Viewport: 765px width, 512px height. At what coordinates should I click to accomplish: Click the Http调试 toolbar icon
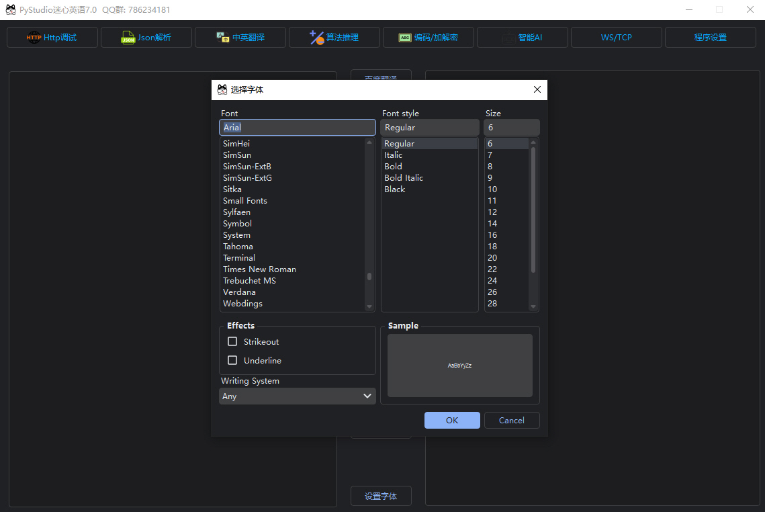point(34,38)
